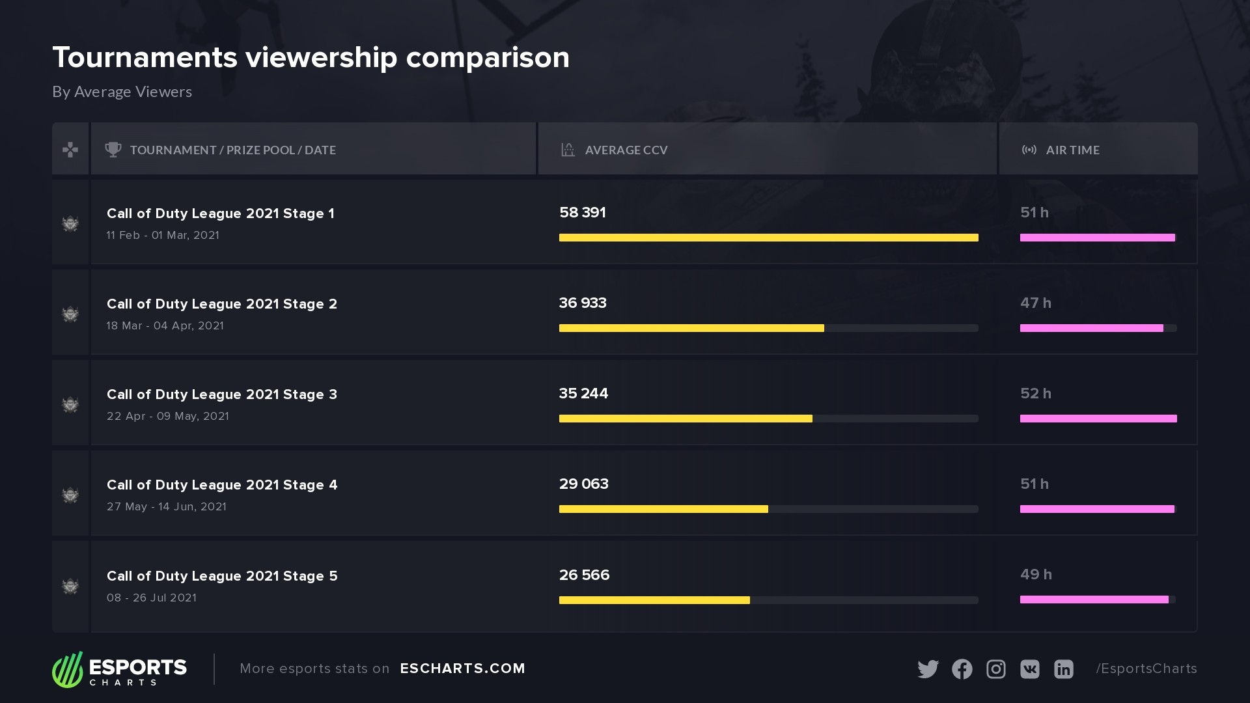The height and width of the screenshot is (703, 1250).
Task: Select the Stage 5 game logo icon
Action: (x=70, y=586)
